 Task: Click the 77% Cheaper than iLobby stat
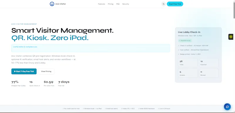pyautogui.click(x=19, y=84)
